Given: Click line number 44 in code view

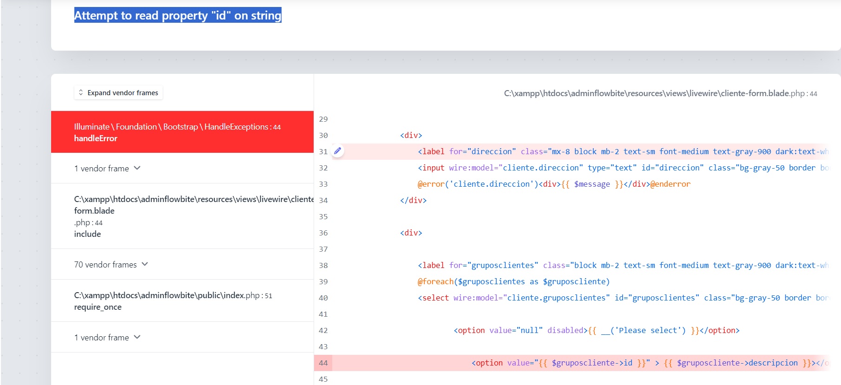Looking at the screenshot, I should click(x=323, y=363).
